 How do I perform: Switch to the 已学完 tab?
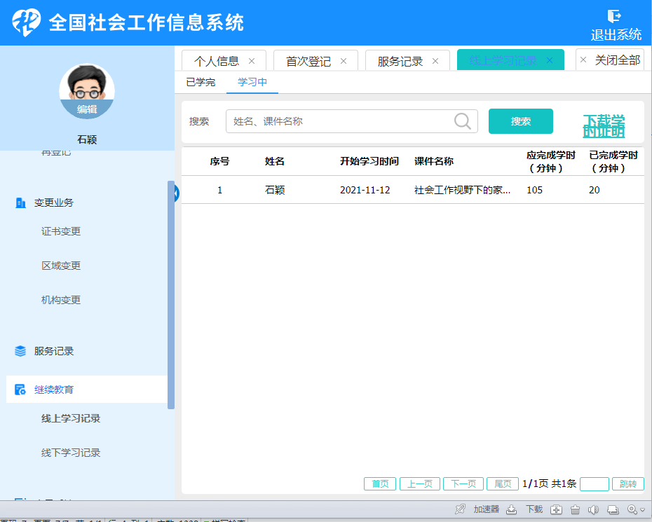click(x=201, y=82)
